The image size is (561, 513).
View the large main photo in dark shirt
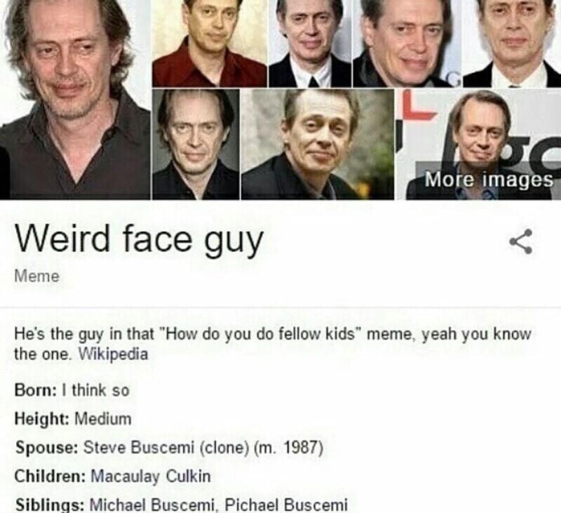tap(75, 100)
